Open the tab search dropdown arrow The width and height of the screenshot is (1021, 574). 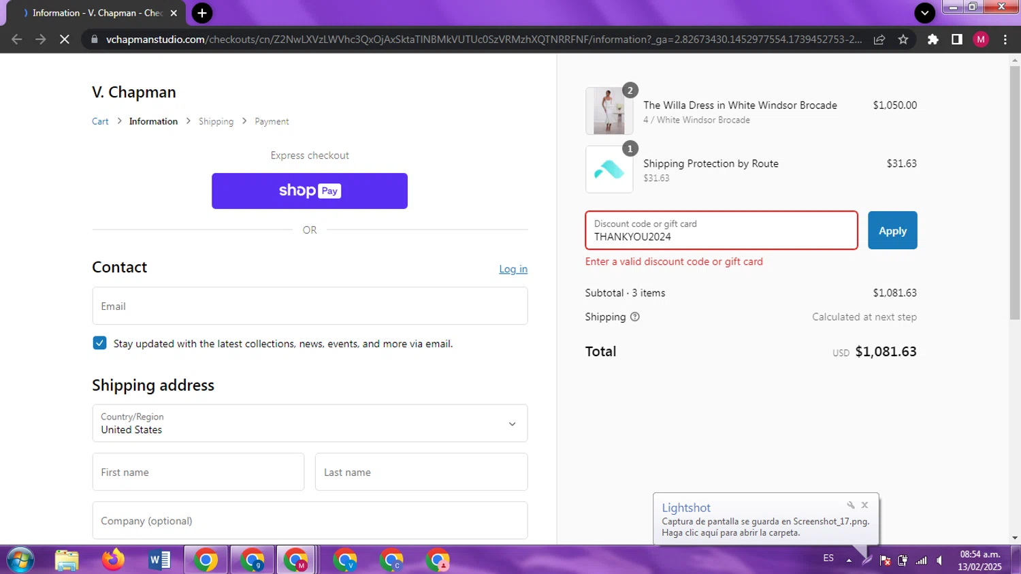pos(924,13)
